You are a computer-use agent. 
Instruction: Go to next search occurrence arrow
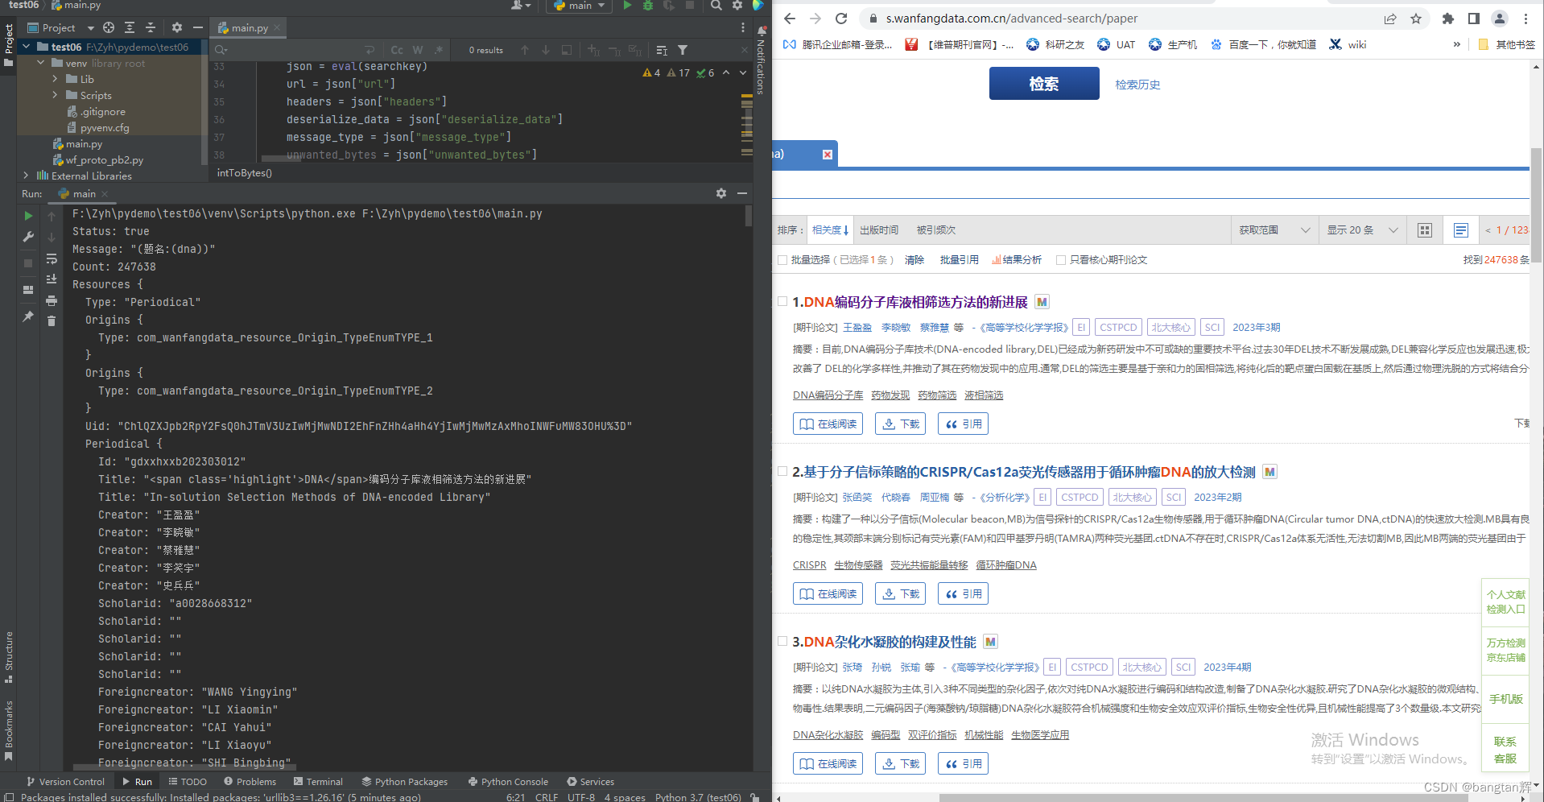point(546,50)
